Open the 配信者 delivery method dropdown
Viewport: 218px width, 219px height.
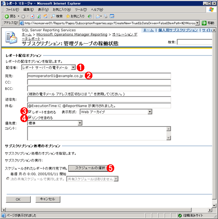48,67
